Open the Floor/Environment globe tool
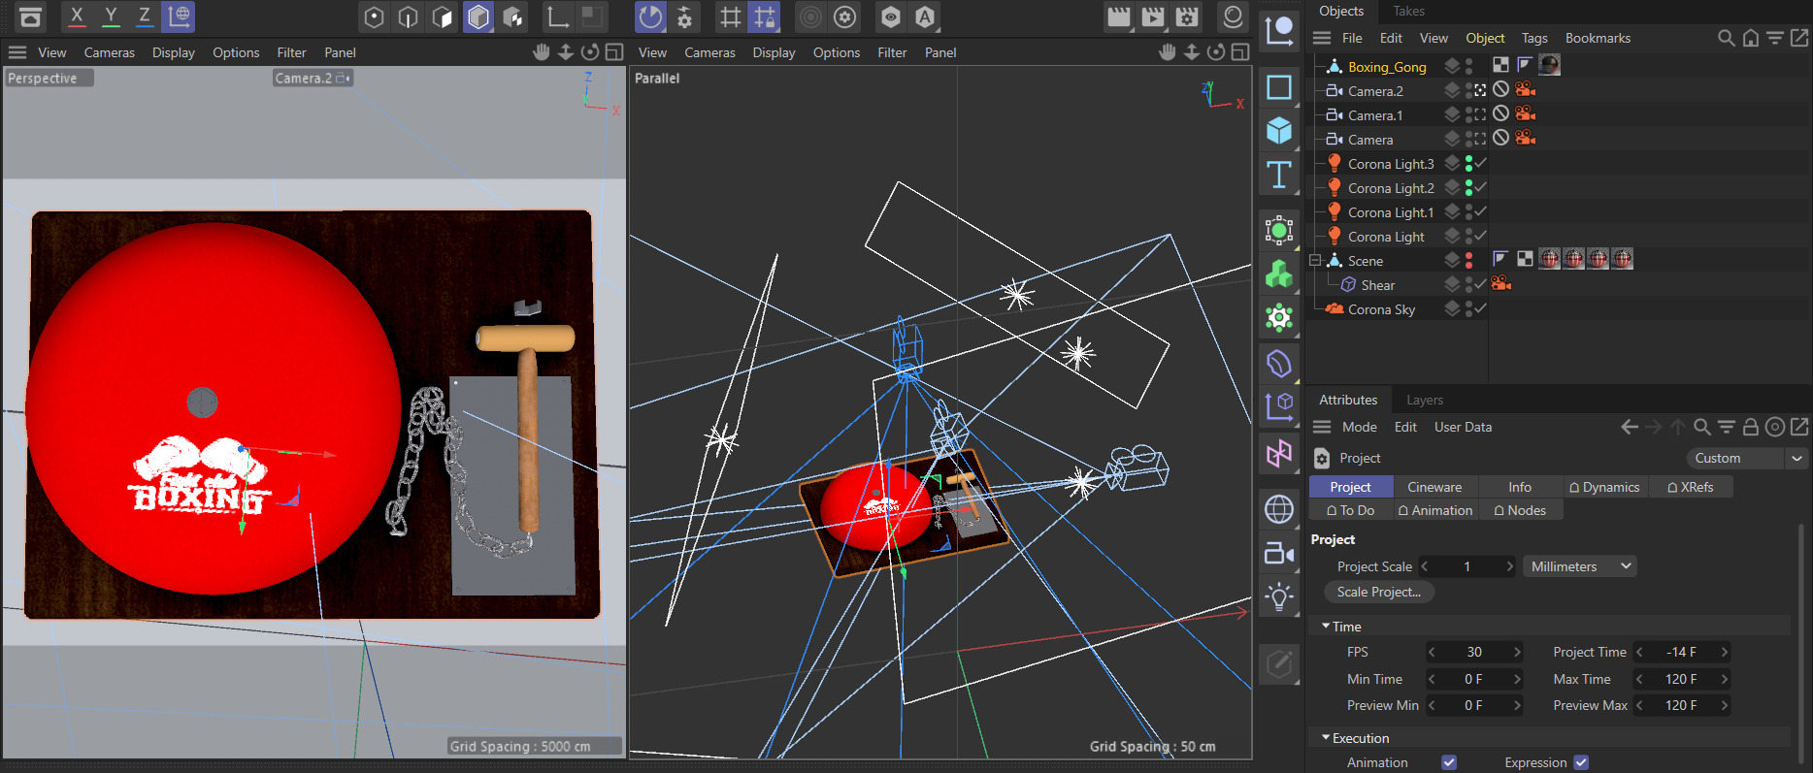Screen dimensions: 1813x773 click(1279, 509)
